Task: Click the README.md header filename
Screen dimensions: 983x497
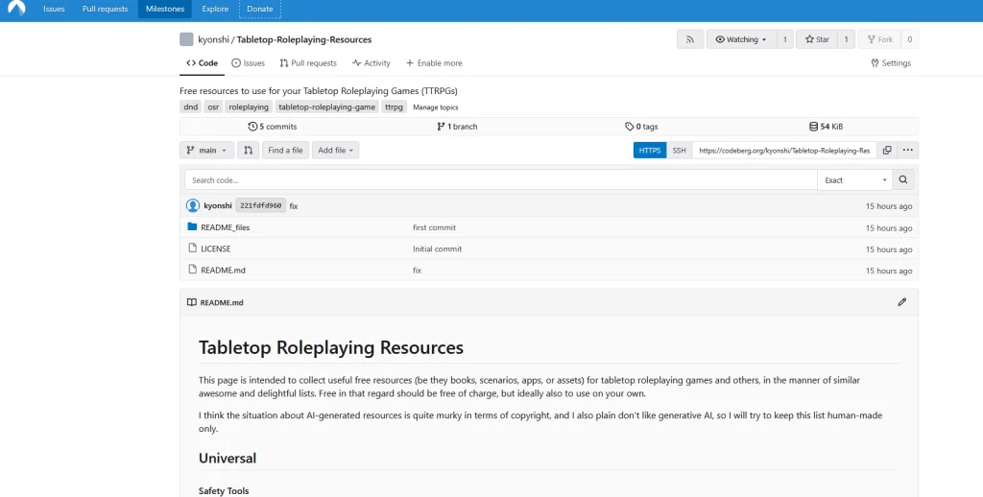Action: pyautogui.click(x=222, y=302)
